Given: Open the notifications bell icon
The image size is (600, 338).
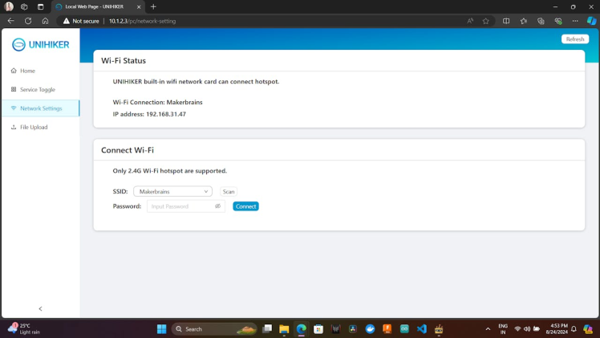Looking at the screenshot, I should [574, 329].
